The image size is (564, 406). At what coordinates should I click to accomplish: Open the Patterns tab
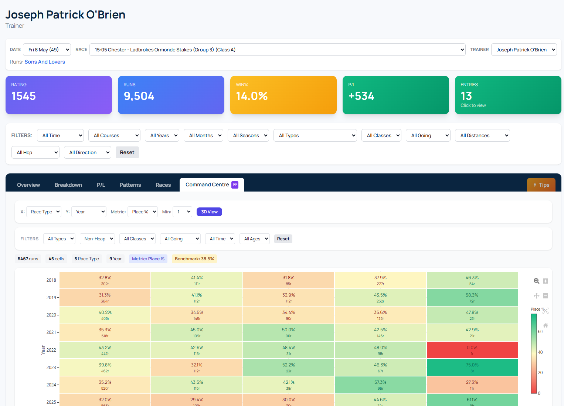point(130,185)
